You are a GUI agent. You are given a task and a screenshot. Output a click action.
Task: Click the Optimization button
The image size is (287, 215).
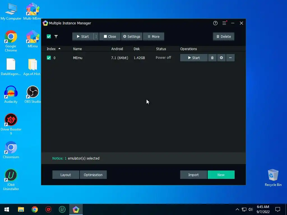coord(93,175)
